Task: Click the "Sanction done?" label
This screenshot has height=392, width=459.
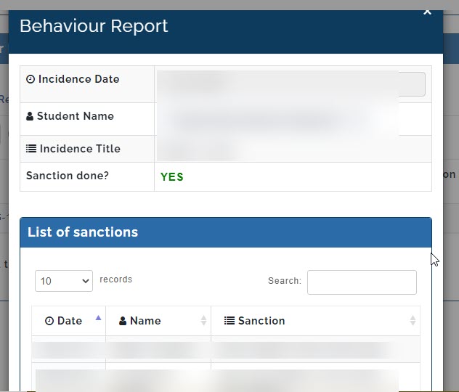Action: coord(68,176)
